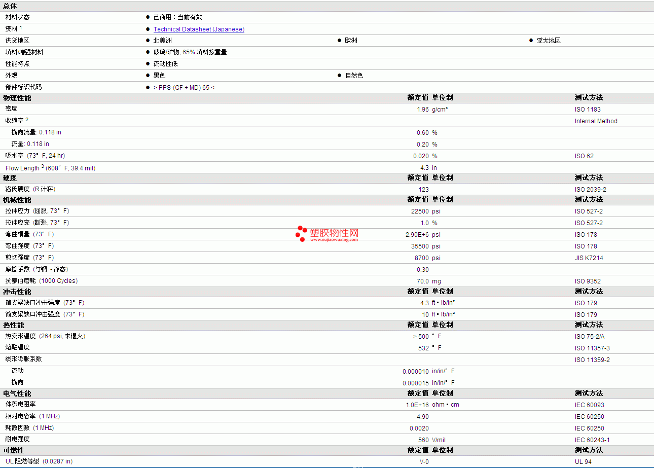Select friction coefficient value 0.30
Image resolution: width=654 pixels, height=468 pixels.
click(x=423, y=270)
